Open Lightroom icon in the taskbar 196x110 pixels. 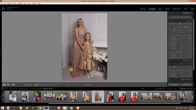point(46,108)
